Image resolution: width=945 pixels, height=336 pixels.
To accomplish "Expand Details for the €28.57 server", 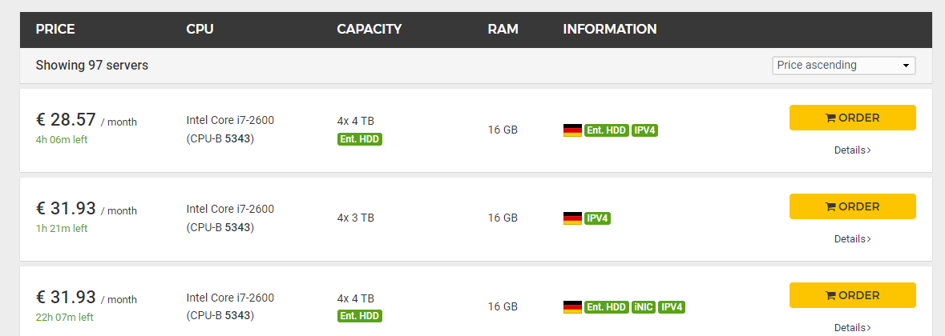I will (852, 150).
